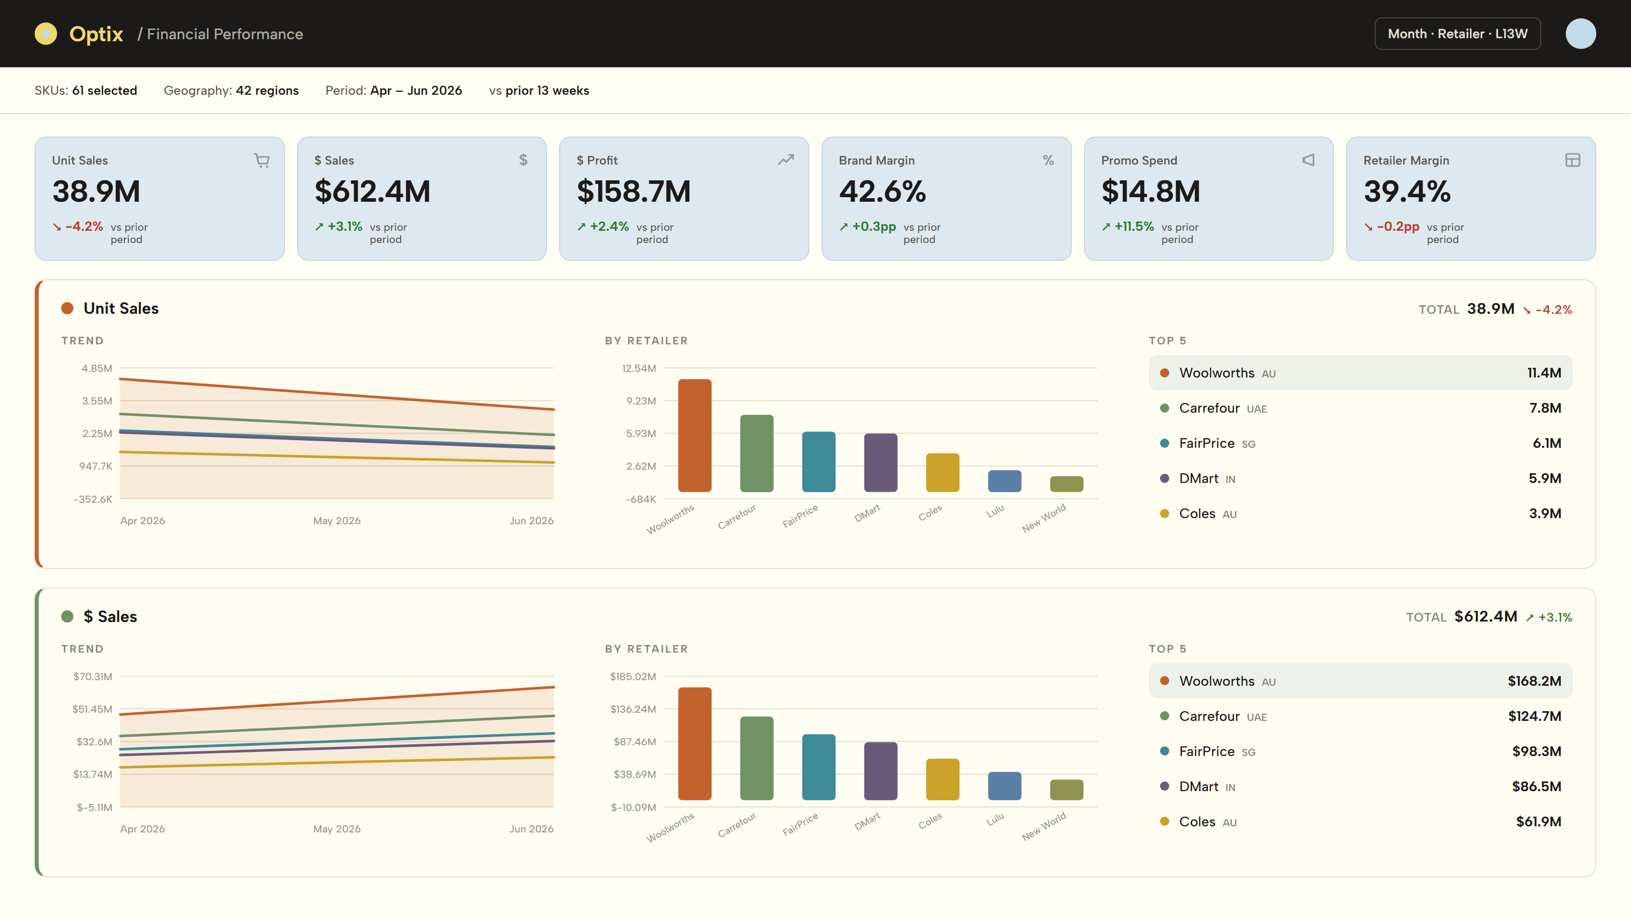Click Woolworths bar in Unit Sales by retailer chart

point(695,436)
